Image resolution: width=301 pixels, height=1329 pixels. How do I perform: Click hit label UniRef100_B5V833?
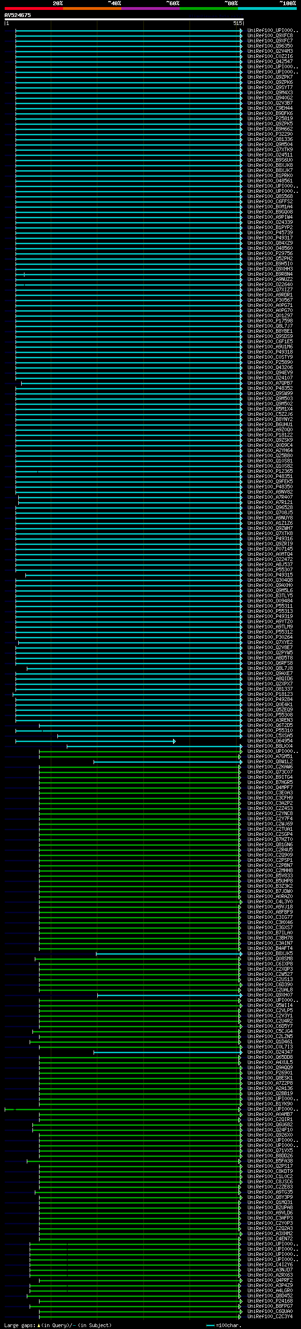(270, 875)
